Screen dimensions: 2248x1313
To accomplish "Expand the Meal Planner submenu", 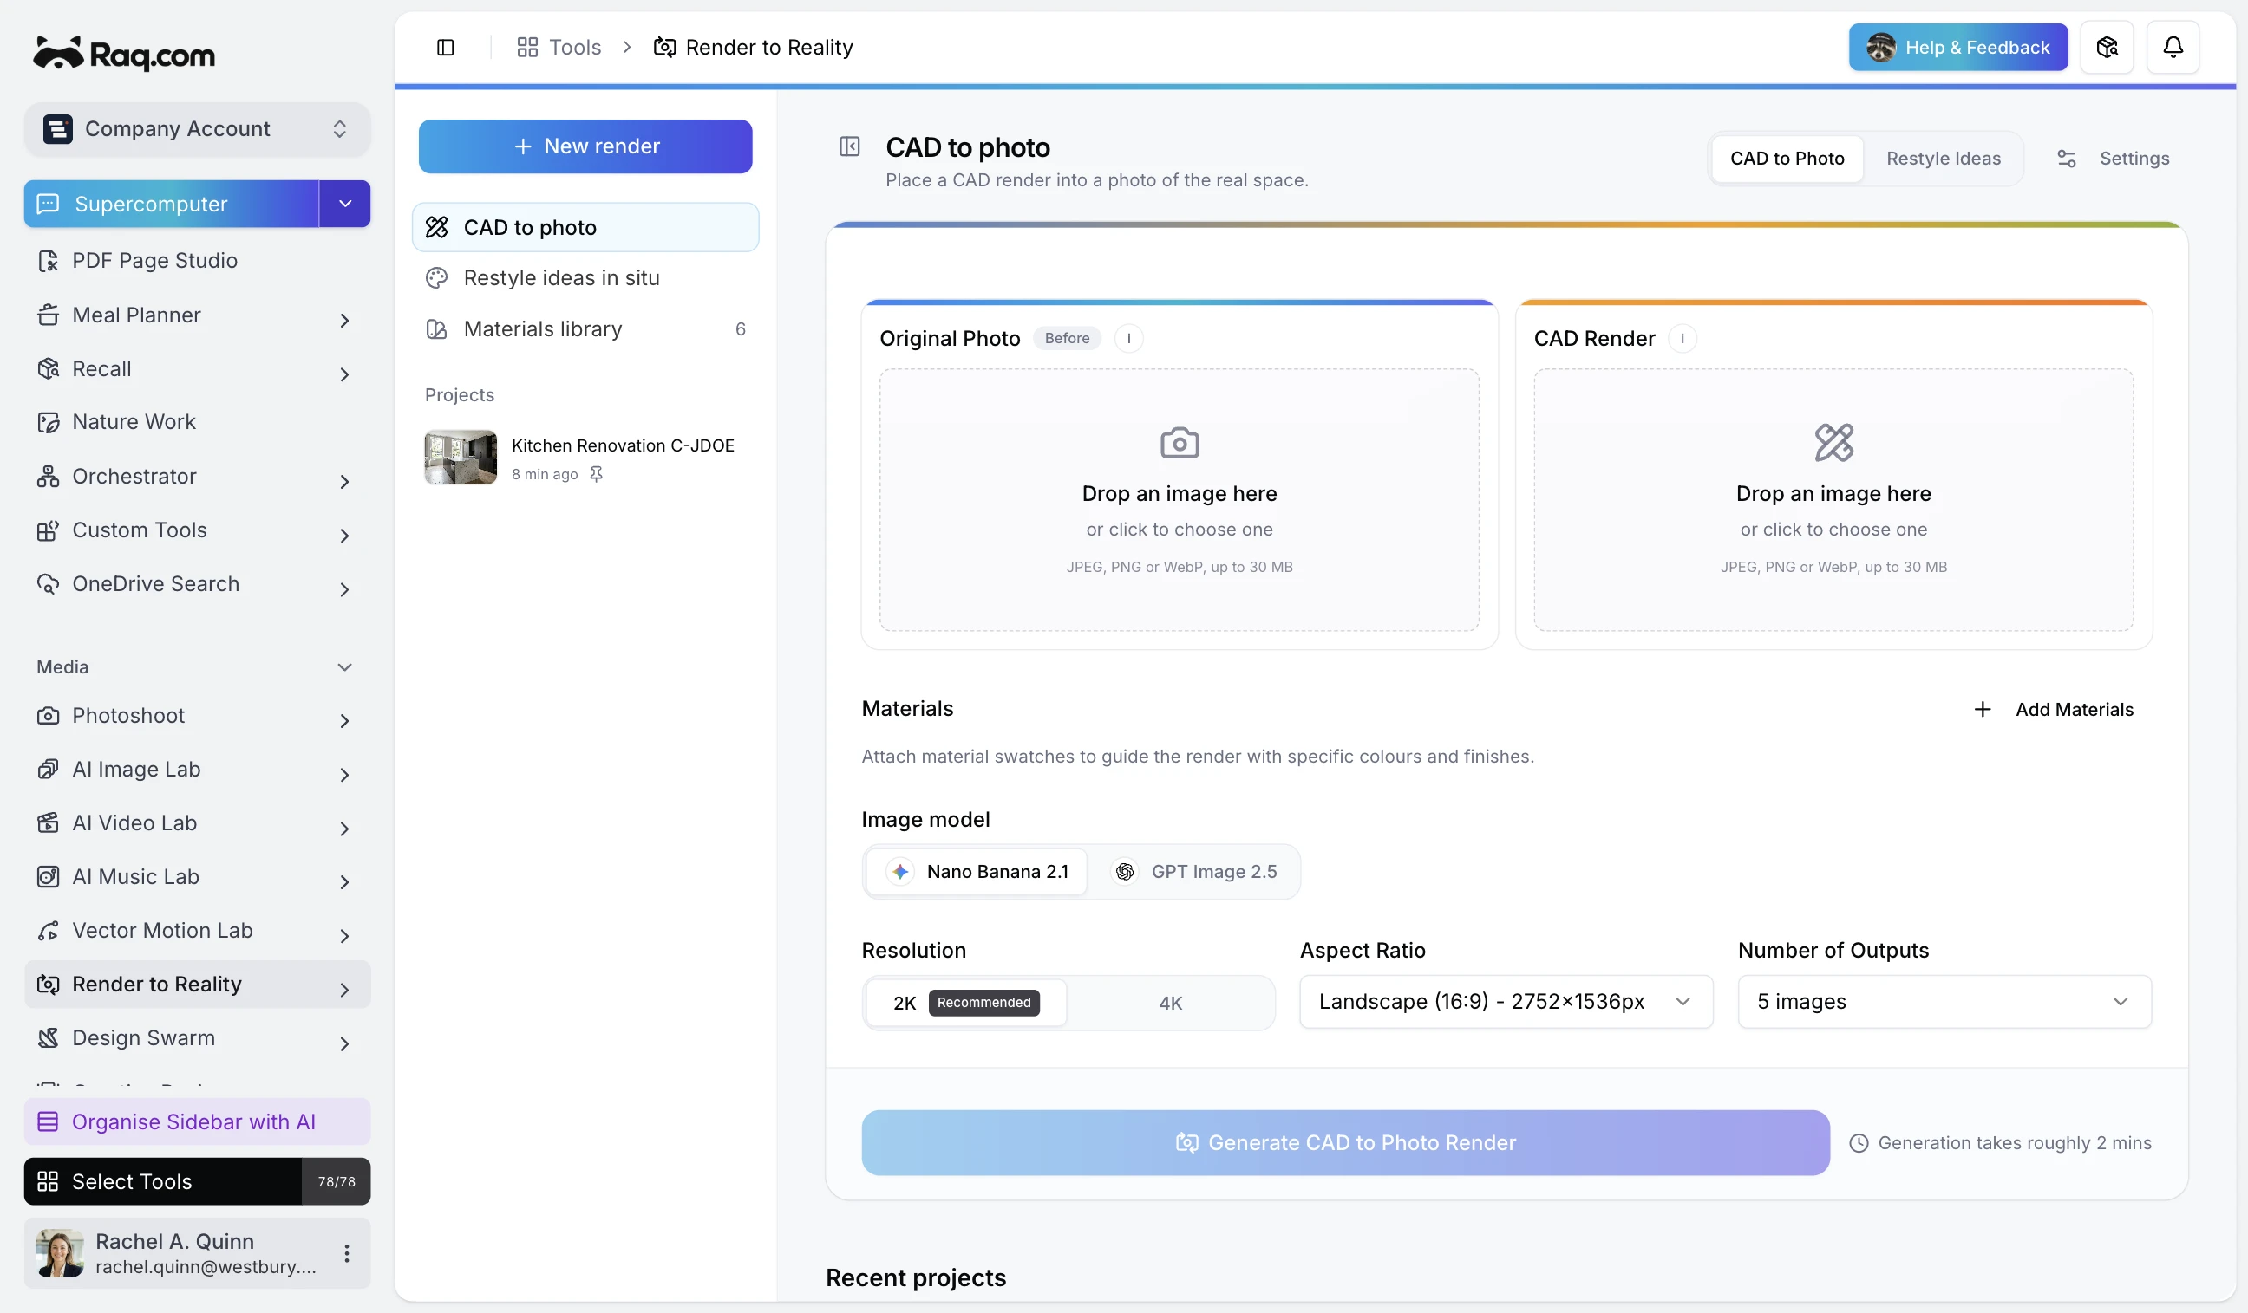I will click(x=344, y=320).
